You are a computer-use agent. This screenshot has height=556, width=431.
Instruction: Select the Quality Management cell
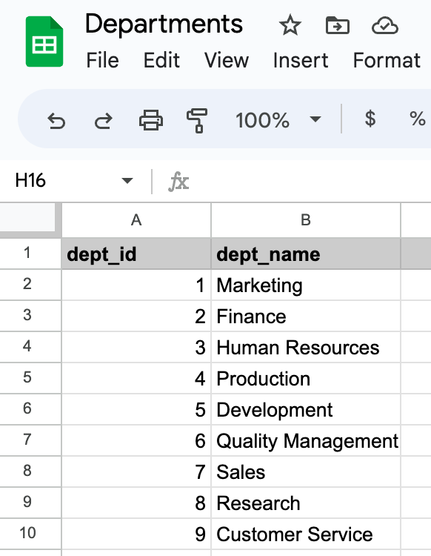pos(306,440)
